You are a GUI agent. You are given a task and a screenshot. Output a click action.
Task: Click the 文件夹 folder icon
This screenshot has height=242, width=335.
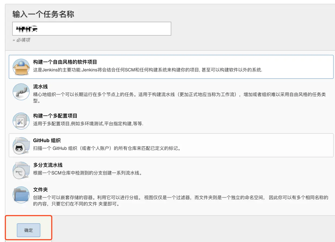pyautogui.click(x=21, y=195)
